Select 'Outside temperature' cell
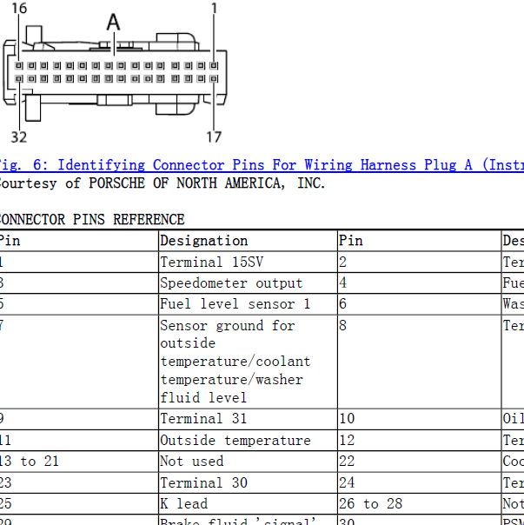Viewport: 524px width, 525px height. [x=248, y=441]
